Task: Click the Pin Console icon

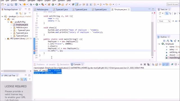Action: (x=172, y=65)
